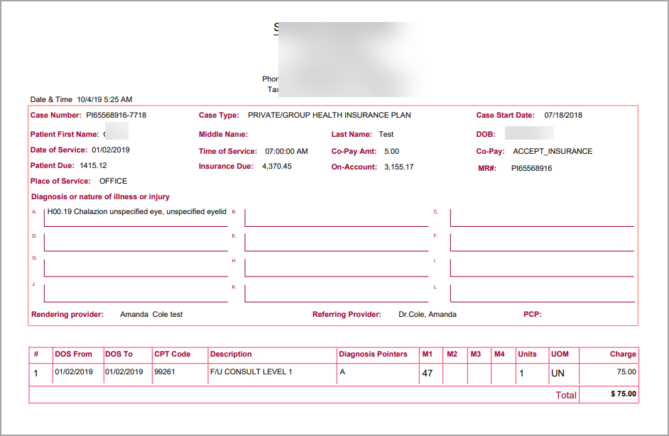Select CPT code 99261
This screenshot has height=436, width=669.
tap(165, 371)
